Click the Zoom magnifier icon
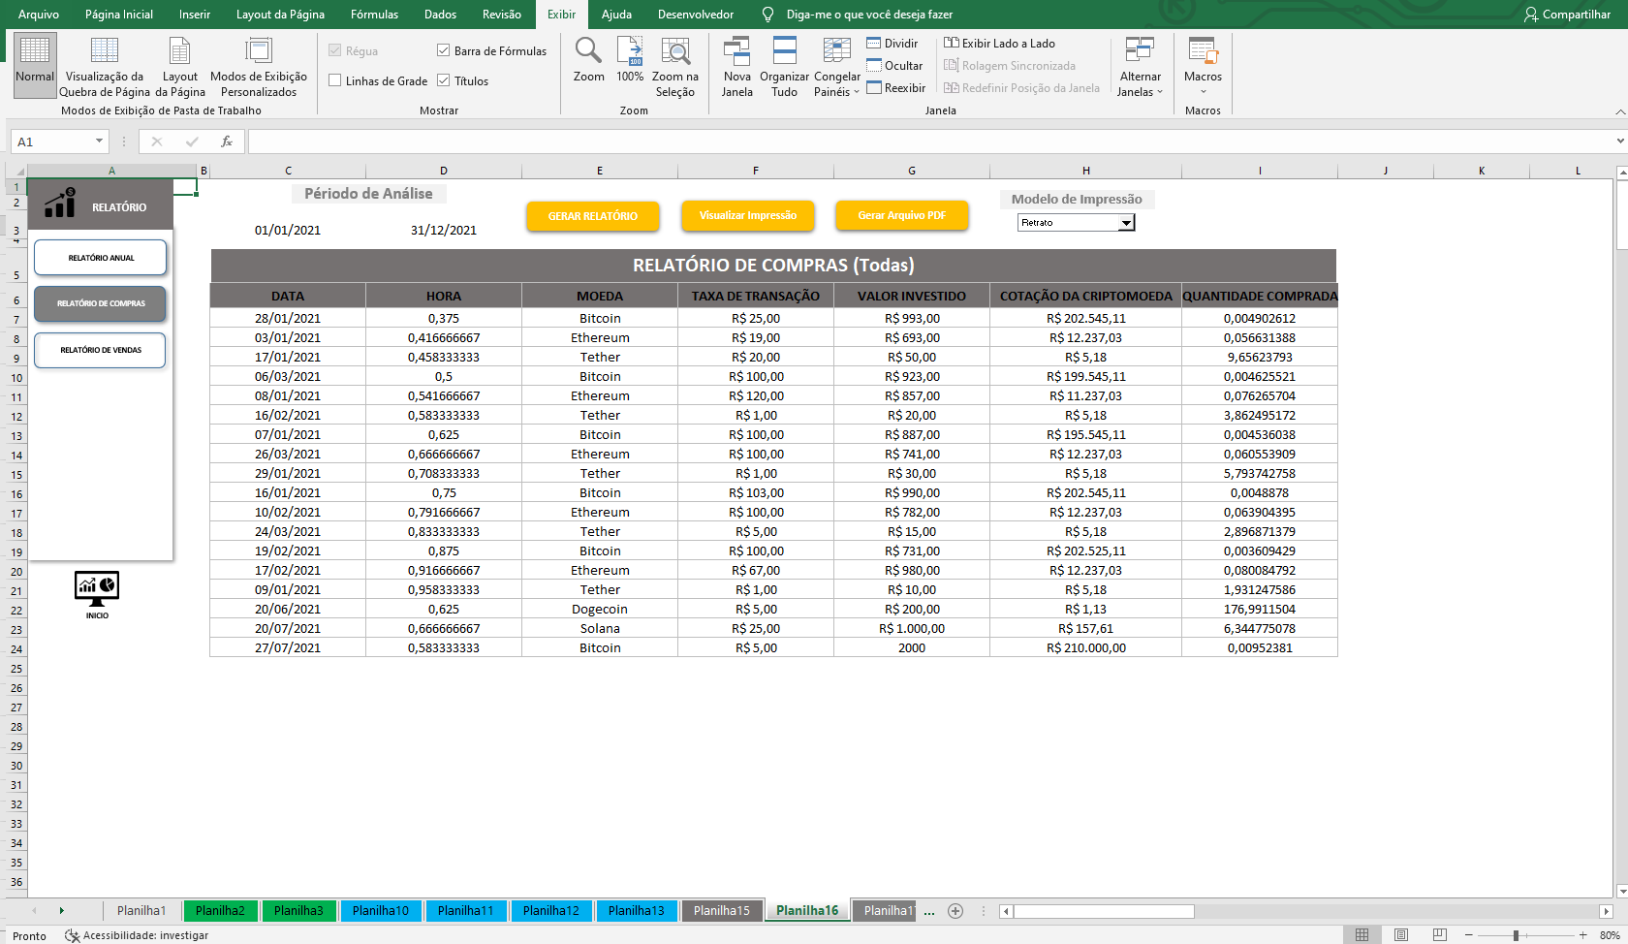Screen dimensions: 1628x944 click(588, 49)
